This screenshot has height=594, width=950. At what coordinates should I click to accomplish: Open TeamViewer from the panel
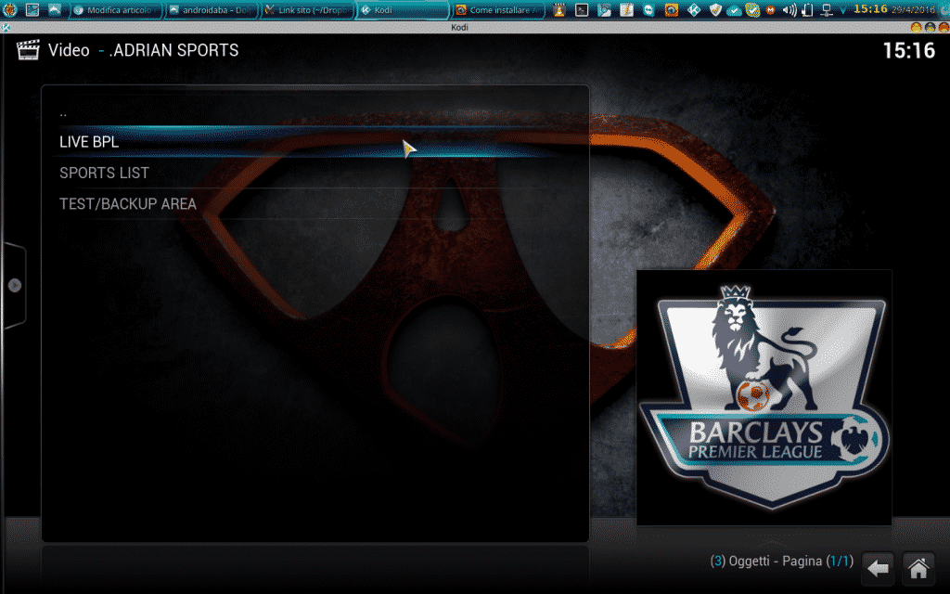[648, 9]
